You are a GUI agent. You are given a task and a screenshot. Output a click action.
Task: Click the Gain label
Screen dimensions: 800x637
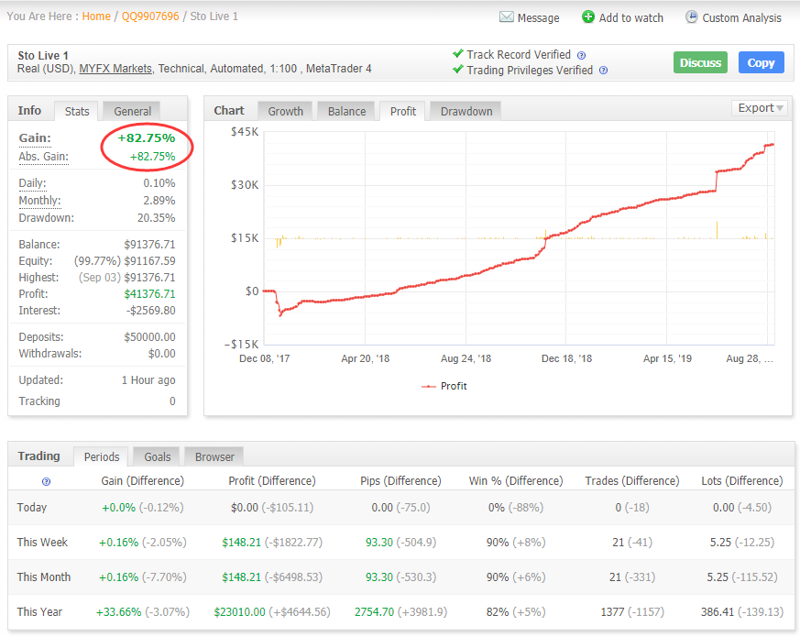pos(35,138)
